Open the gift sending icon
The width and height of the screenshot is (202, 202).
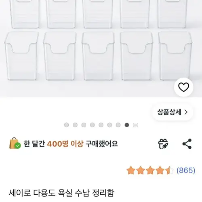pyautogui.click(x=163, y=144)
